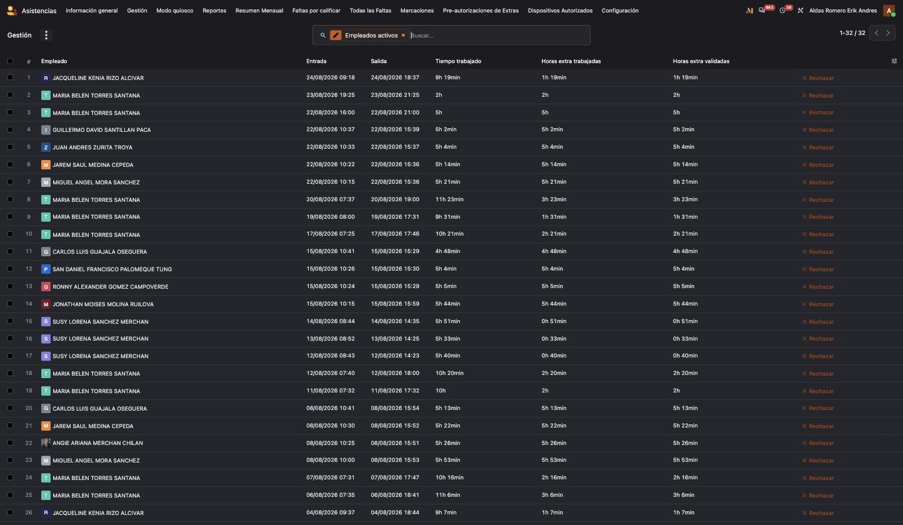Image resolution: width=903 pixels, height=525 pixels.
Task: Check the row 1 checkbox
Action: (x=10, y=77)
